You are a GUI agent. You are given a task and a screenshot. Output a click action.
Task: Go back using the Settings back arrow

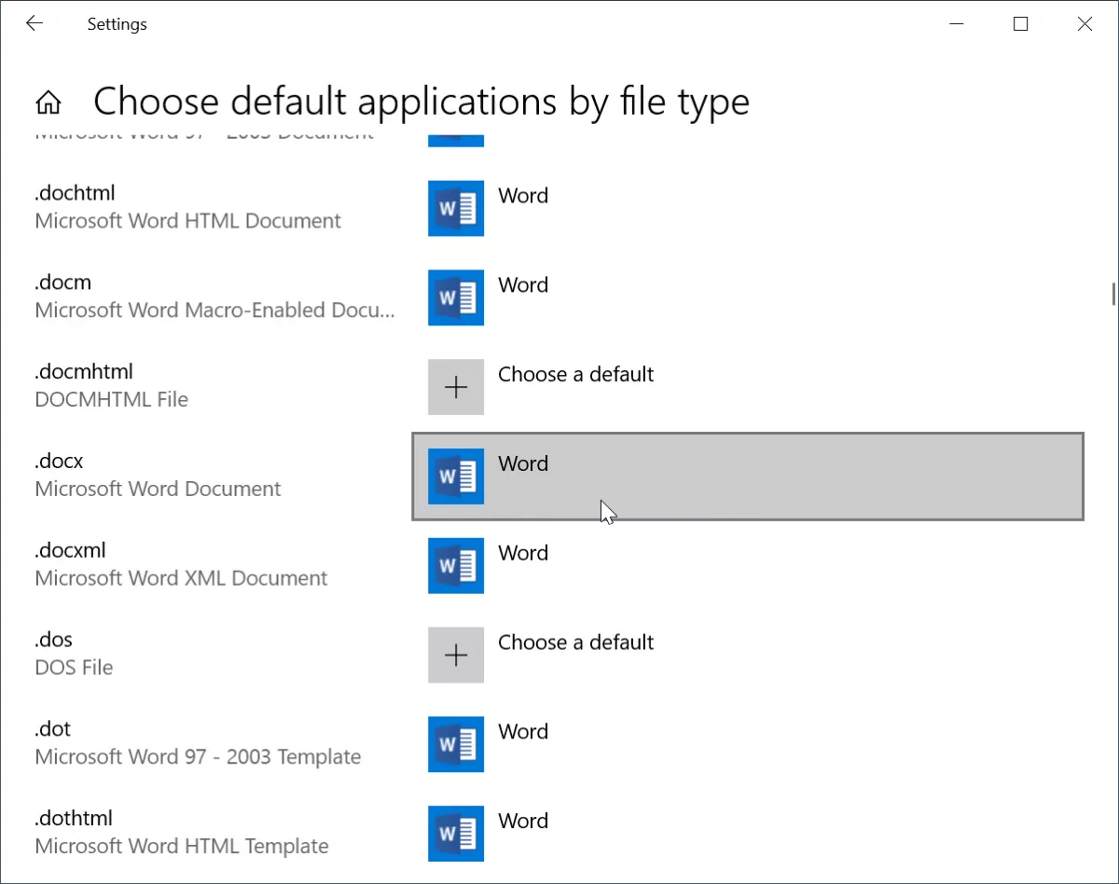(x=35, y=24)
